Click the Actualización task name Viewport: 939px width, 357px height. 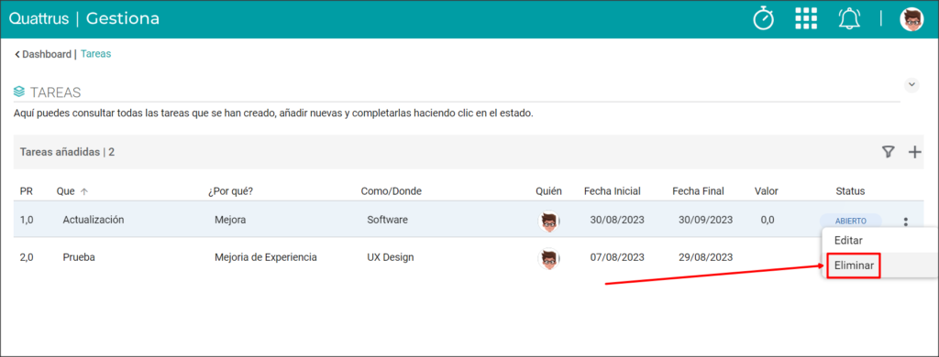click(94, 220)
